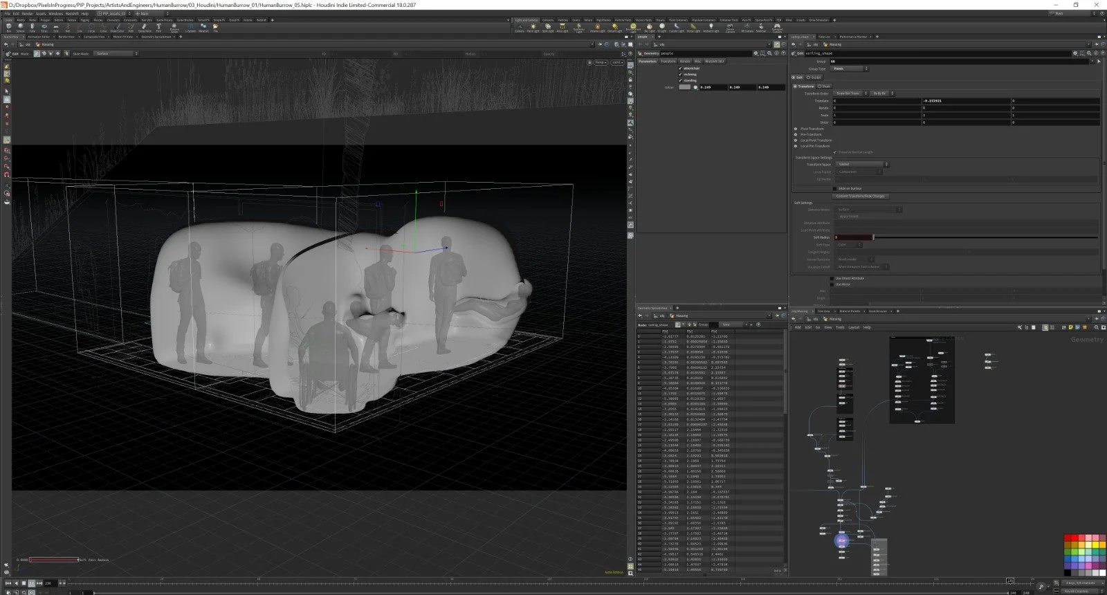The image size is (1107, 595).
Task: Click Commit Transform/Peak Changes button
Action: (860, 196)
